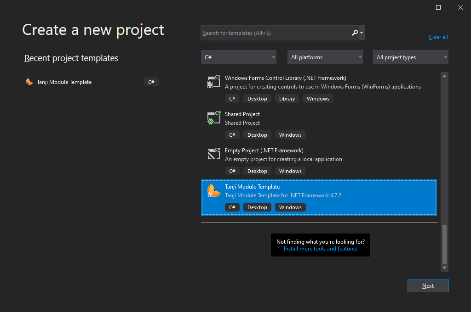The image size is (471, 312).
Task: Click the scrollbar up arrow
Action: click(x=445, y=76)
